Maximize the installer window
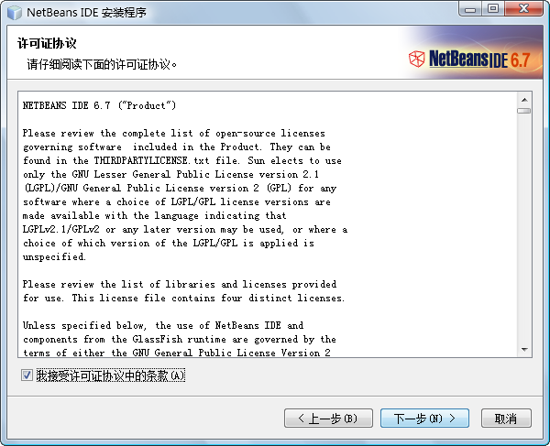 tap(493, 9)
